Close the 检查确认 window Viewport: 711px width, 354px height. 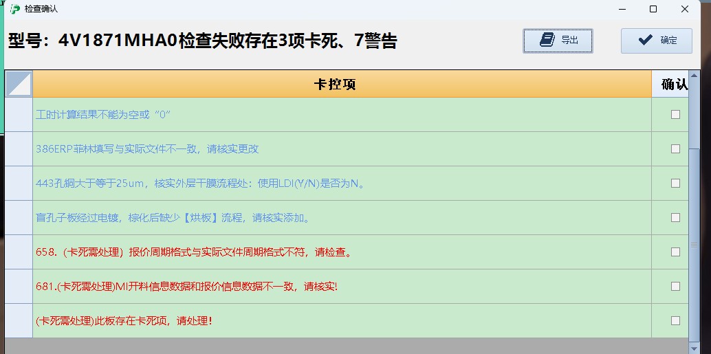(685, 9)
